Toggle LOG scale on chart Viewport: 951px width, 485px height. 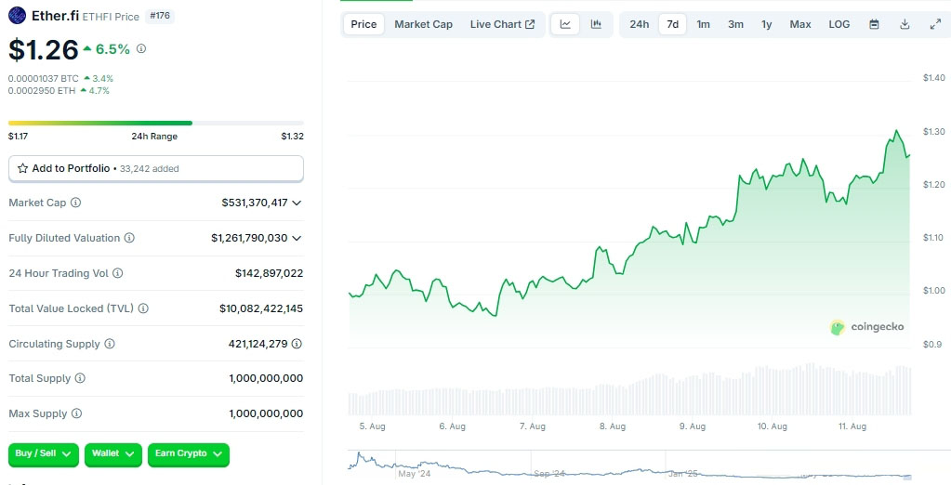point(839,24)
